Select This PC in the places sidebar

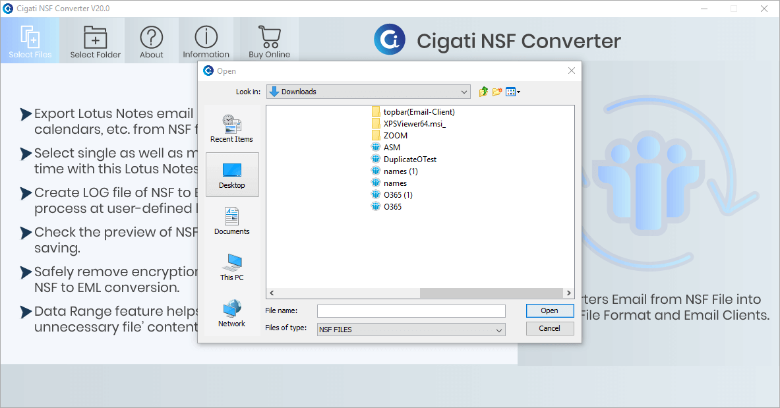pos(232,267)
